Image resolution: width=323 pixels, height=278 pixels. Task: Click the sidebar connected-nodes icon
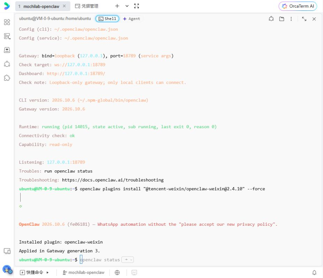(x=7, y=64)
